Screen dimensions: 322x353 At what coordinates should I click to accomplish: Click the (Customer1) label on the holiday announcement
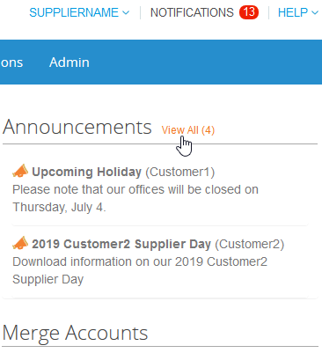point(180,172)
